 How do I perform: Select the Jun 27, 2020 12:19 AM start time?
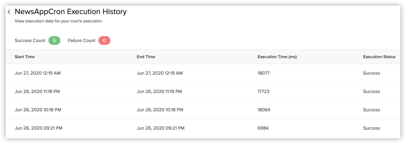pyautogui.click(x=37, y=73)
